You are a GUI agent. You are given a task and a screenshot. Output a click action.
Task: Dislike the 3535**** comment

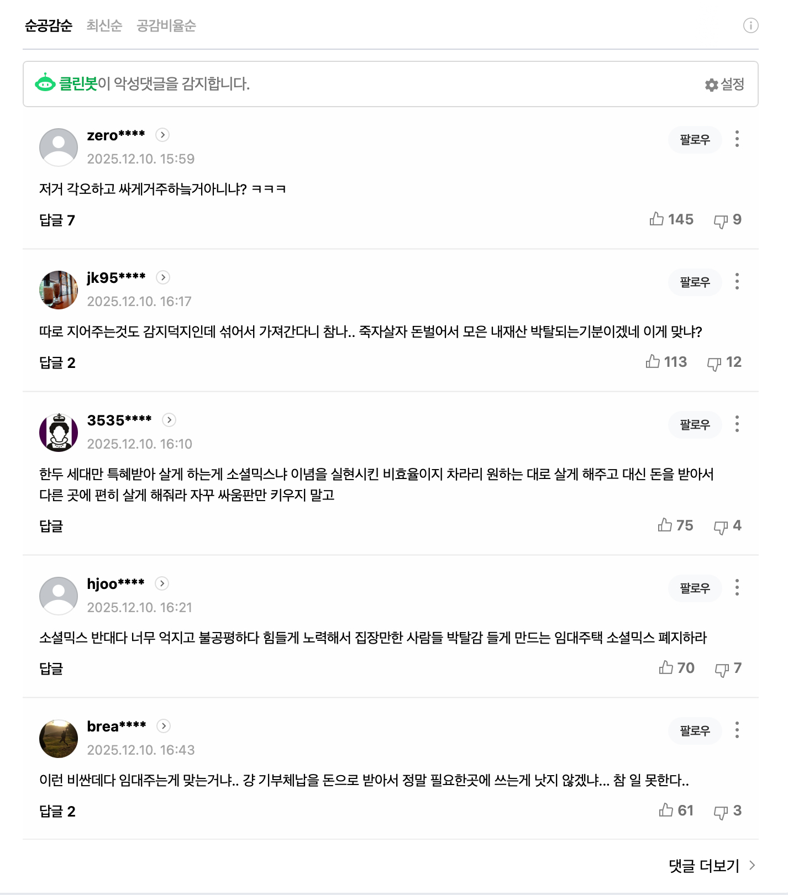(x=721, y=527)
